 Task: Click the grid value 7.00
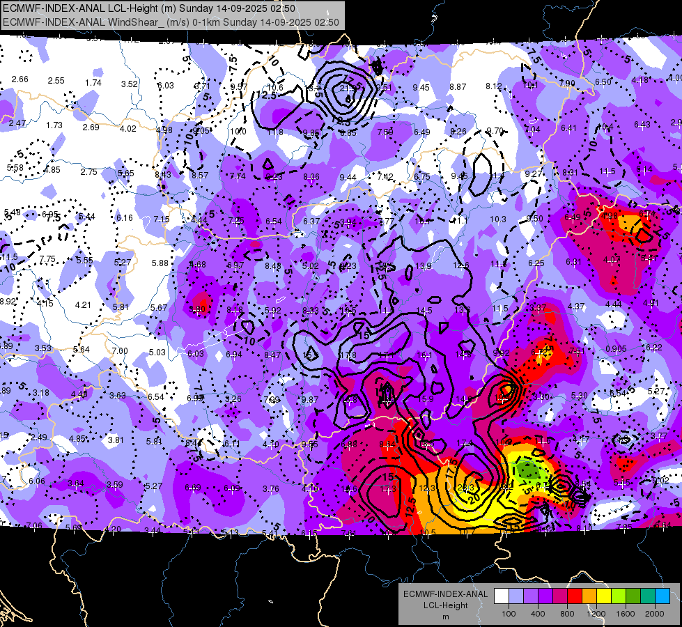(x=120, y=350)
